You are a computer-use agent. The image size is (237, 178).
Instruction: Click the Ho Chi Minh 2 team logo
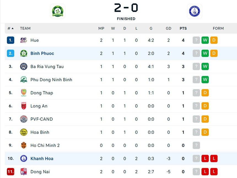[24, 145]
